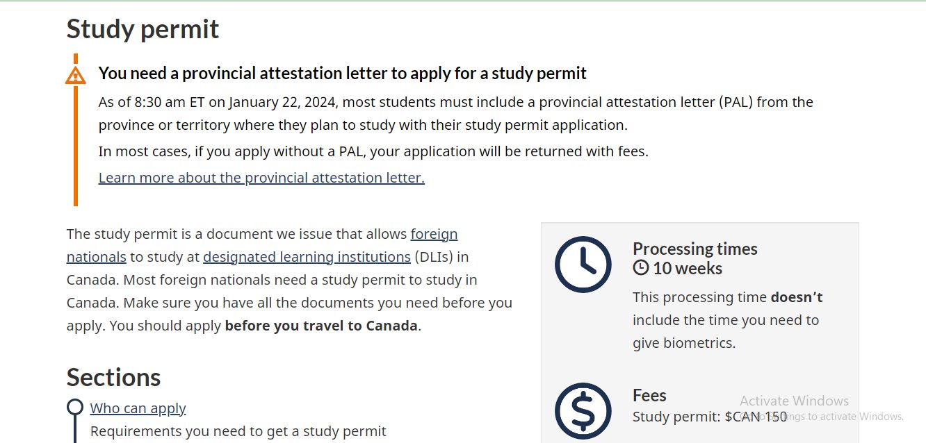Viewport: 926px width, 443px height.
Task: Click the small clock glyph before "10 weeks"
Action: [640, 268]
